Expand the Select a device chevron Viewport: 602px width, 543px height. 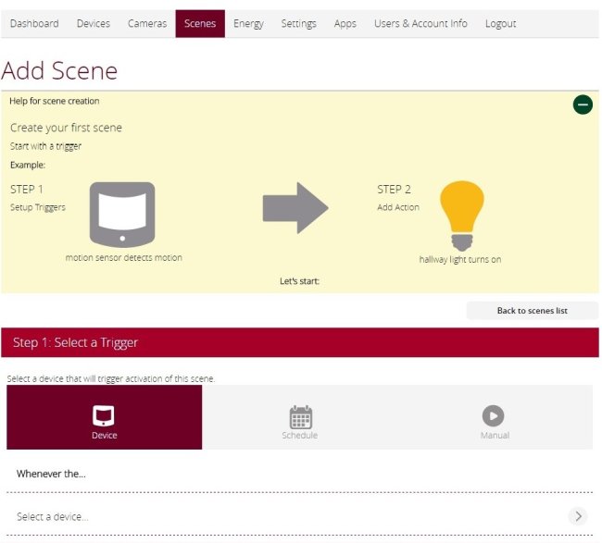[579, 516]
